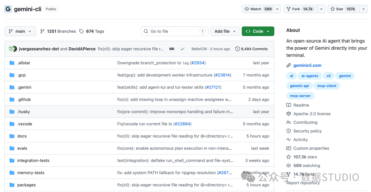Screen dimensions: 371x192
Task: Click the gemini-cli repository avatar icon
Action: coord(8,9)
